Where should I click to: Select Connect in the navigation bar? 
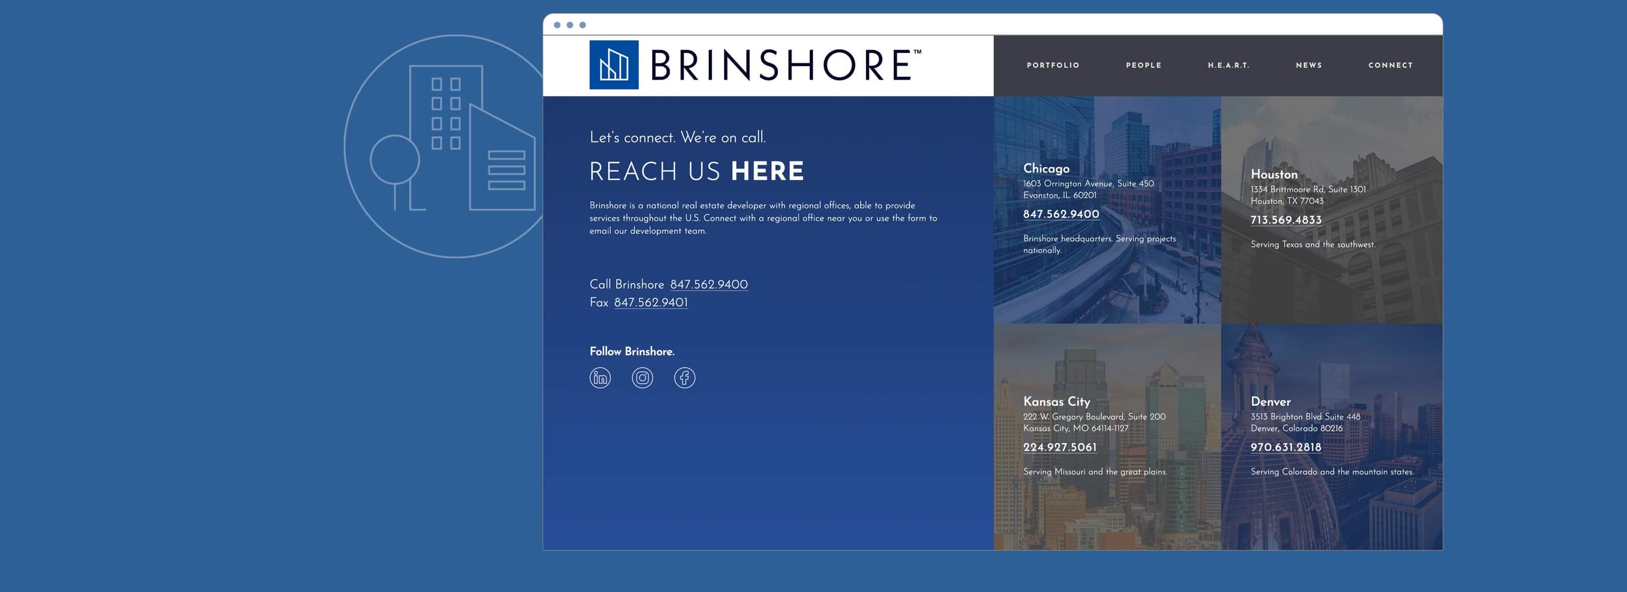point(1390,66)
